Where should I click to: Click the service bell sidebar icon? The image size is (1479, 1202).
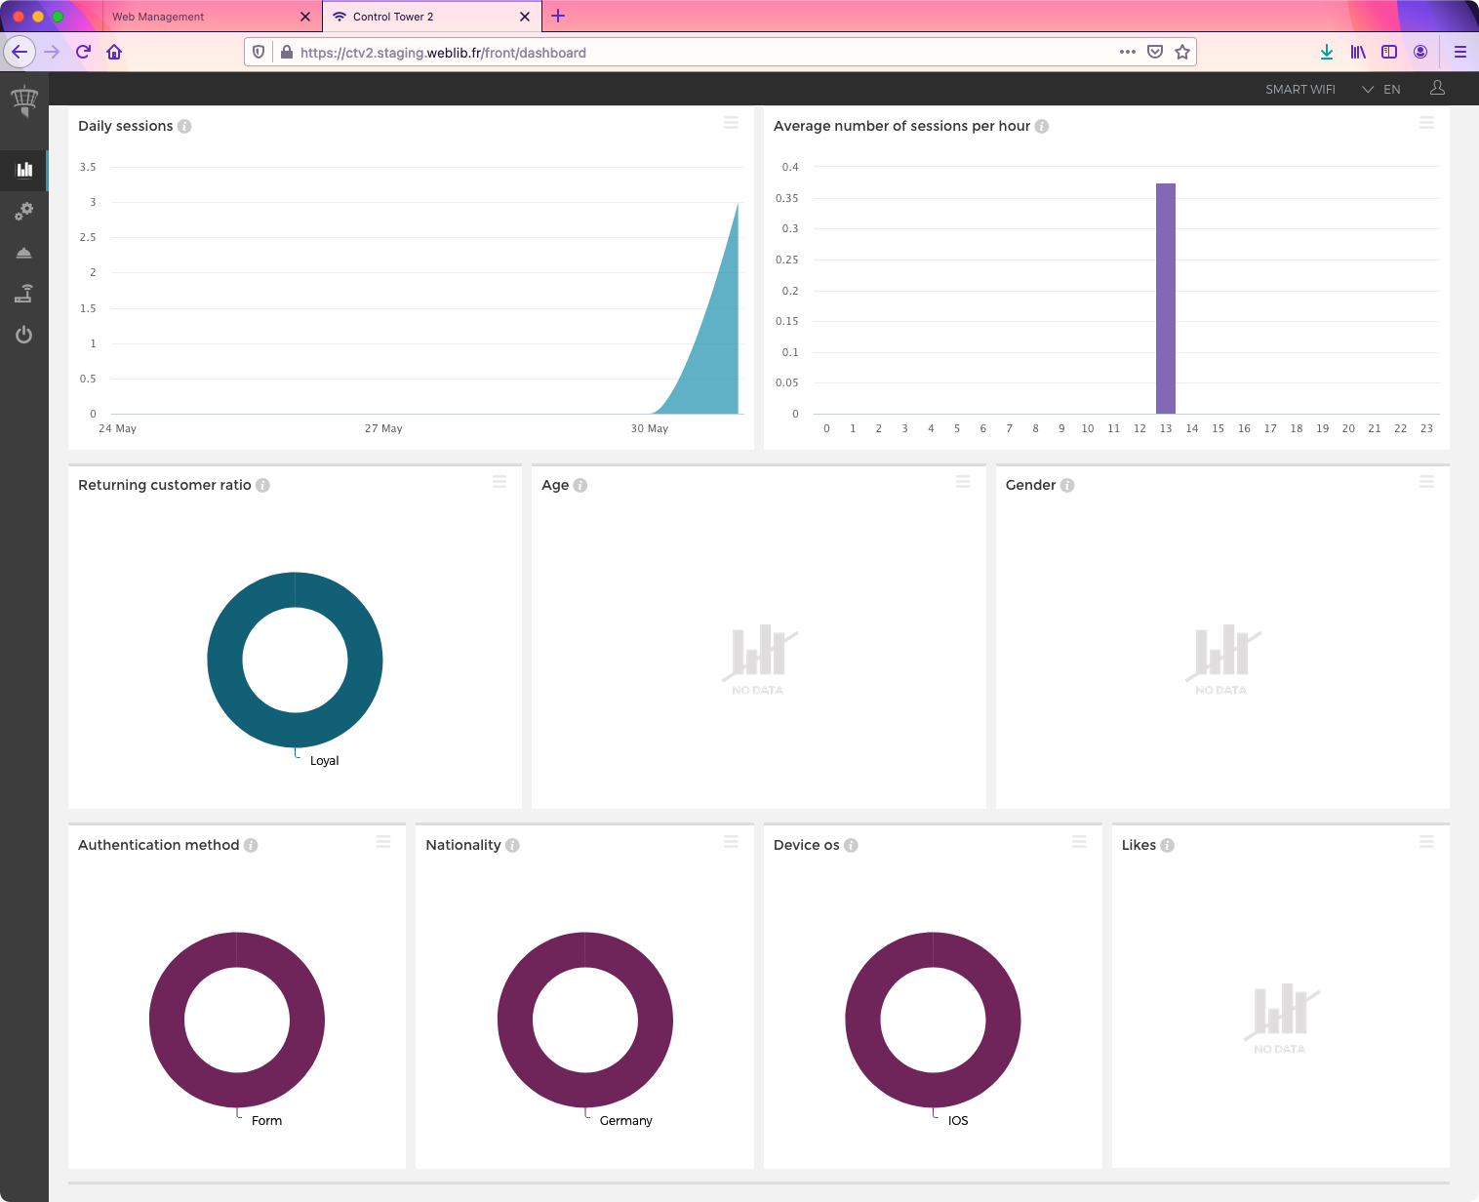(24, 253)
